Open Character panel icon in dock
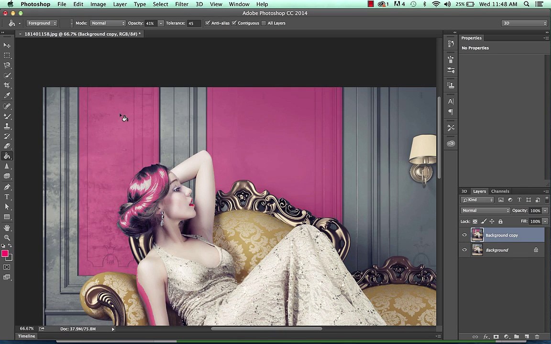This screenshot has width=551, height=344. (451, 101)
